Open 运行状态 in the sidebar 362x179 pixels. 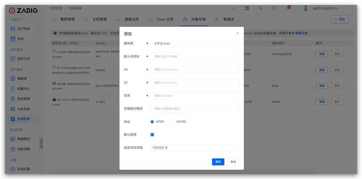pyautogui.click(x=20, y=29)
